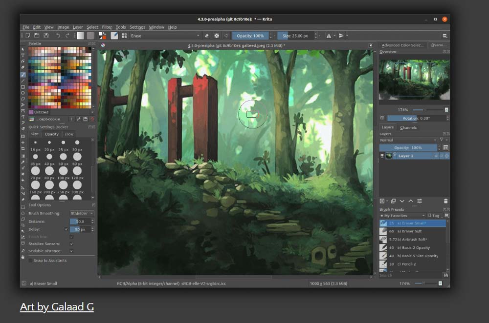Toggle vertical mirror tool in toolbar
Screen dimensions: 489x323
[x=341, y=36]
